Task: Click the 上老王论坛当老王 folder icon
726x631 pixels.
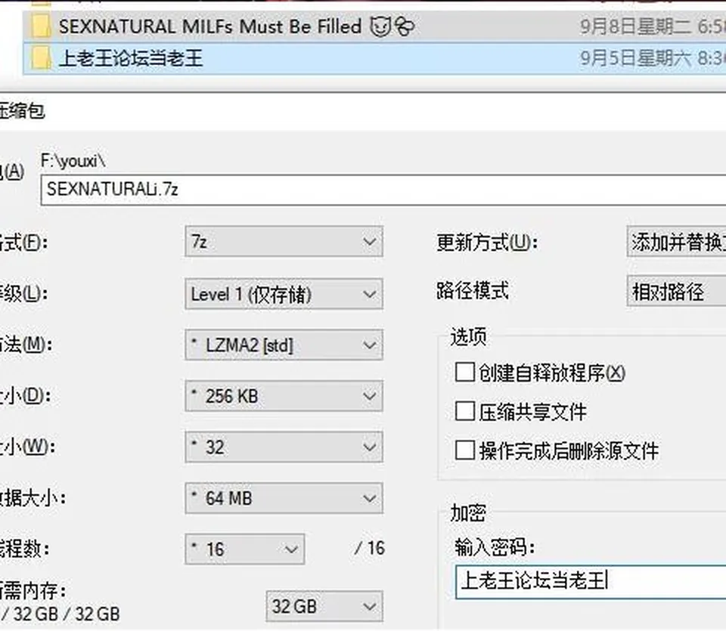Action: coord(41,58)
